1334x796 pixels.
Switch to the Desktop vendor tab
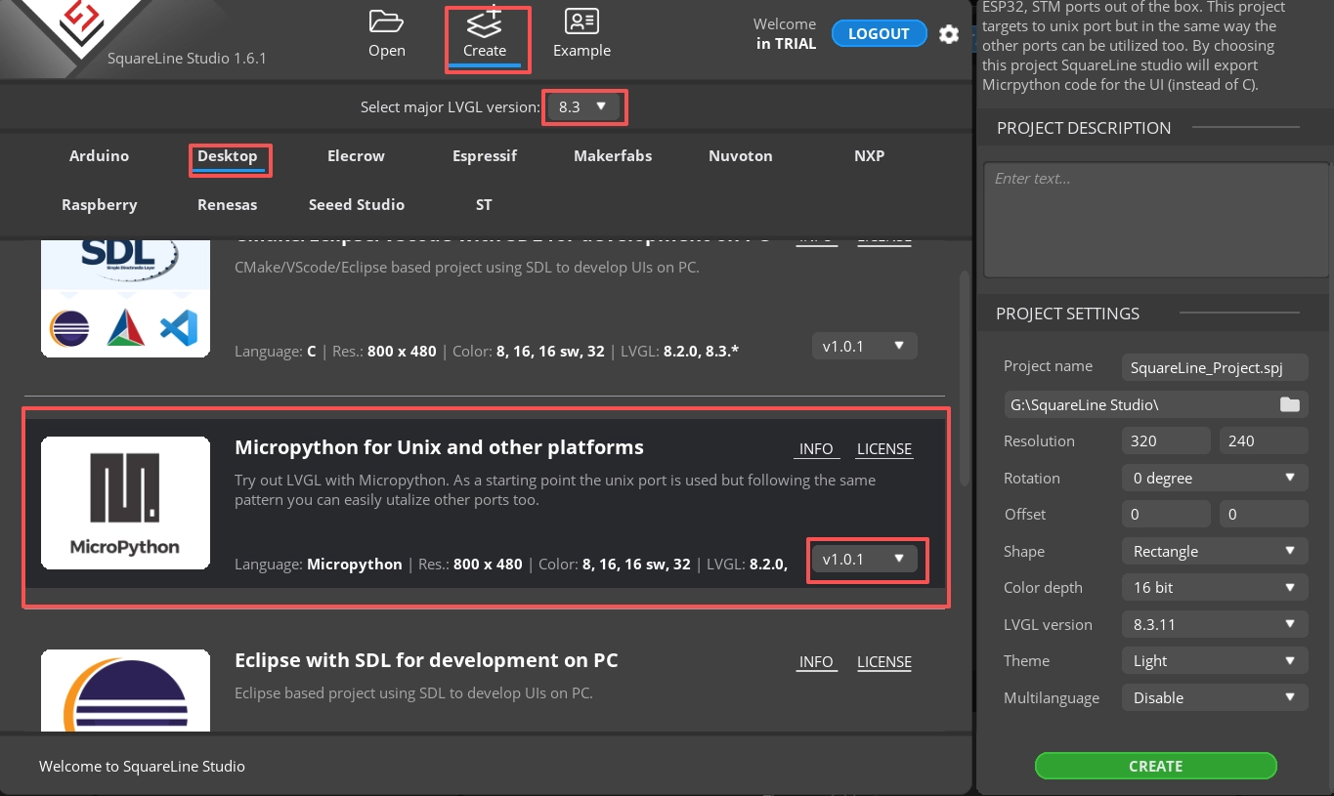pos(228,156)
